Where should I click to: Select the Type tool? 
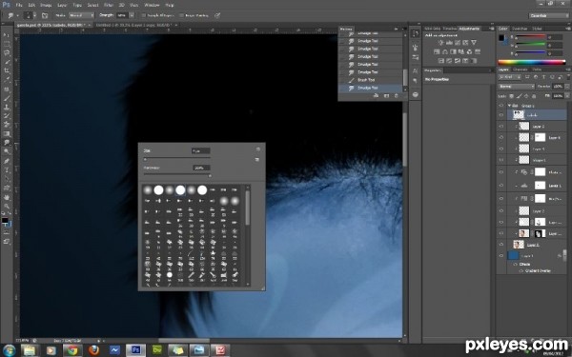[7, 170]
